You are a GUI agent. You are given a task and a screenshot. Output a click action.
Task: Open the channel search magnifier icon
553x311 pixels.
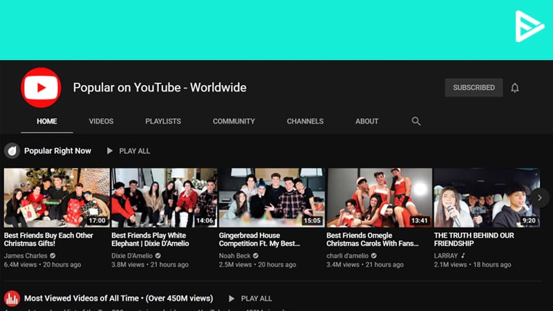416,122
